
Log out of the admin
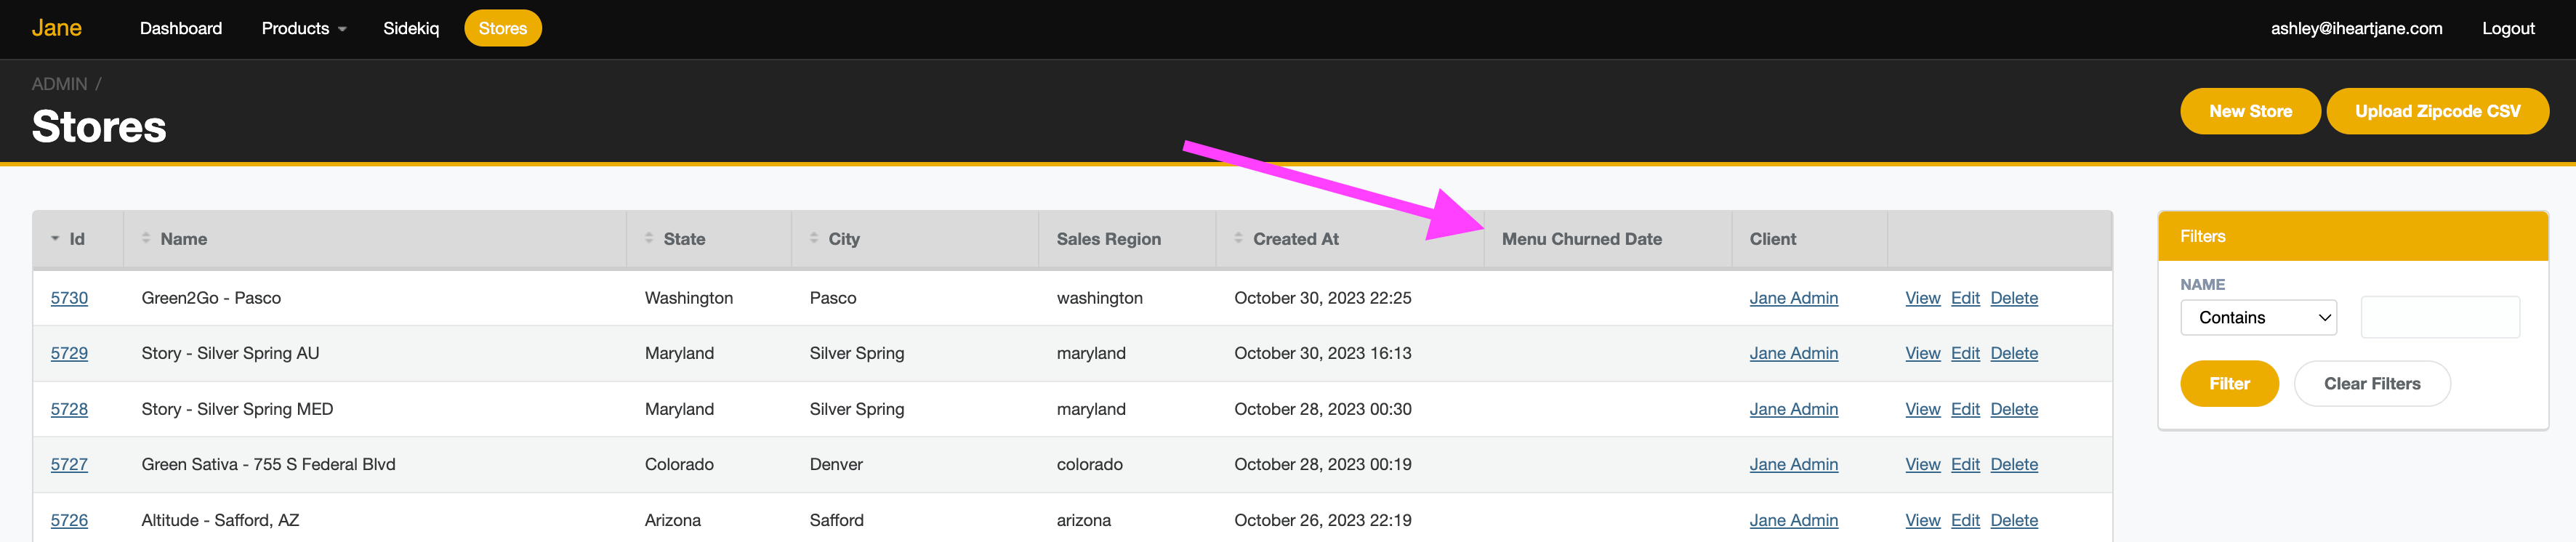pyautogui.click(x=2507, y=28)
